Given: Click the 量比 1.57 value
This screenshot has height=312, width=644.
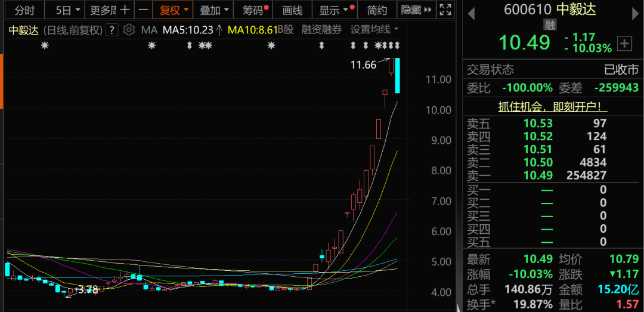Looking at the screenshot, I should tap(627, 305).
